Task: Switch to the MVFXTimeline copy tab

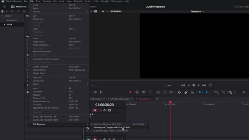Action: (x=120, y=99)
